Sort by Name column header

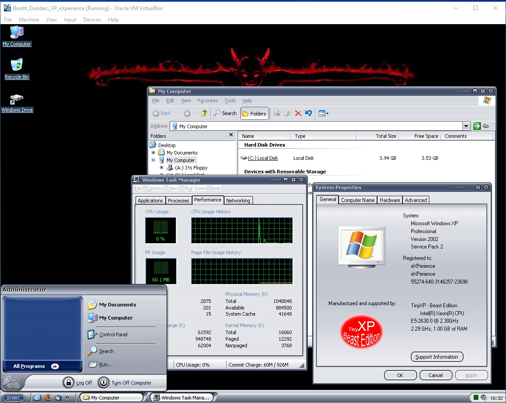(x=264, y=136)
